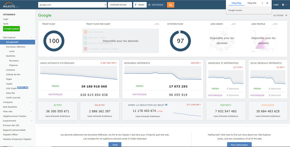Close the Google Translate popup

tap(267, 3)
